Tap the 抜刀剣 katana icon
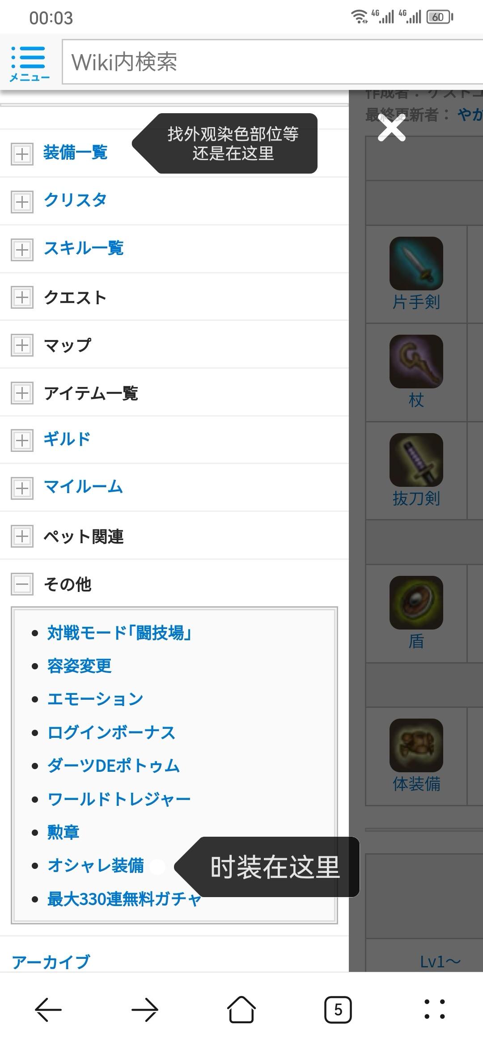This screenshot has height=1047, width=483. pos(416,460)
